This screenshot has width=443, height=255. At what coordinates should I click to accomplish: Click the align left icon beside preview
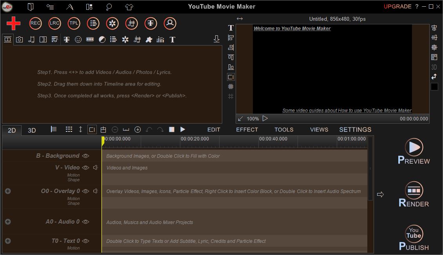pos(231,38)
